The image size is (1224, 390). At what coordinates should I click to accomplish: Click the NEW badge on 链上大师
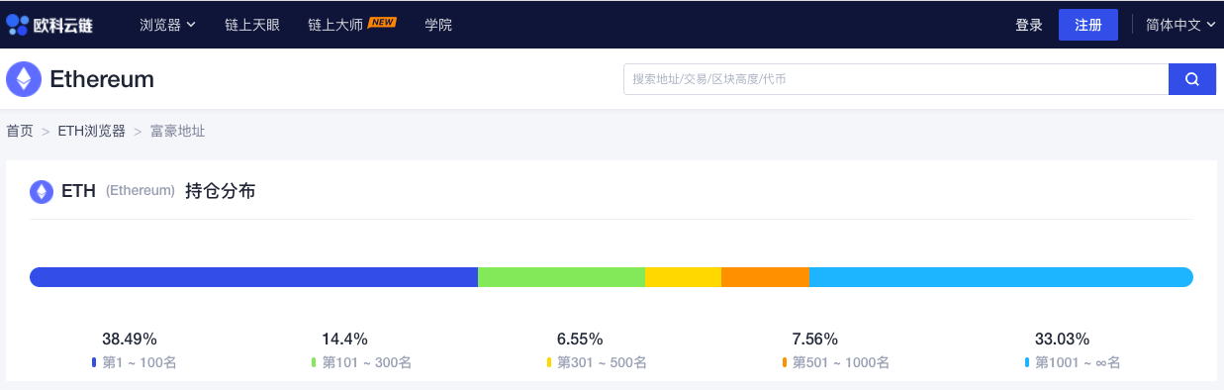[382, 21]
